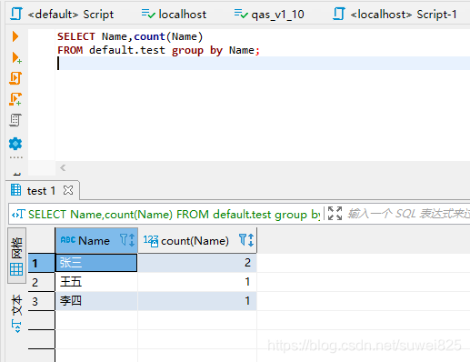
Task: Click the result grid table icon on test 1 tab
Action: point(15,190)
